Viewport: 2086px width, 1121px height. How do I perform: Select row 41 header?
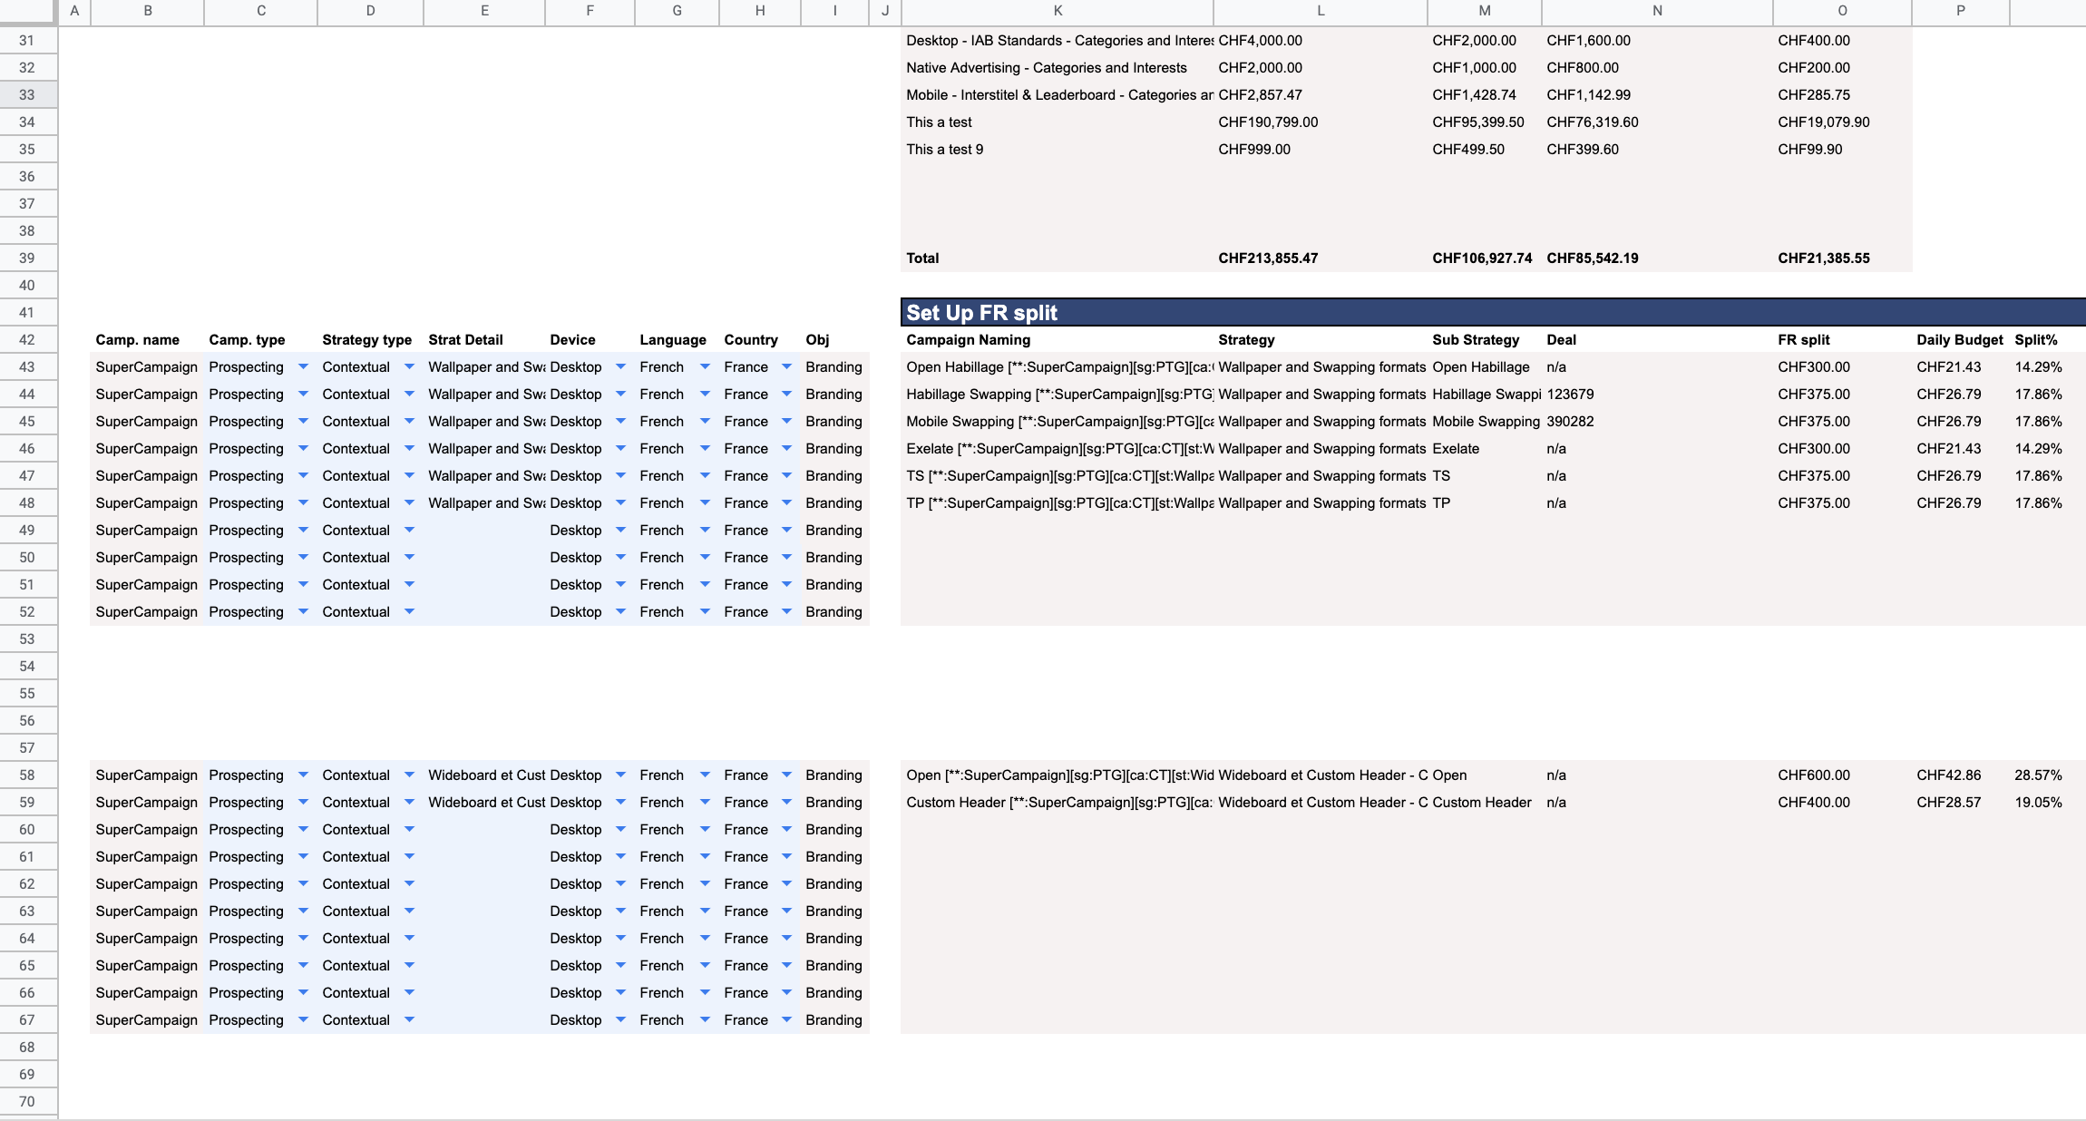[x=28, y=313]
